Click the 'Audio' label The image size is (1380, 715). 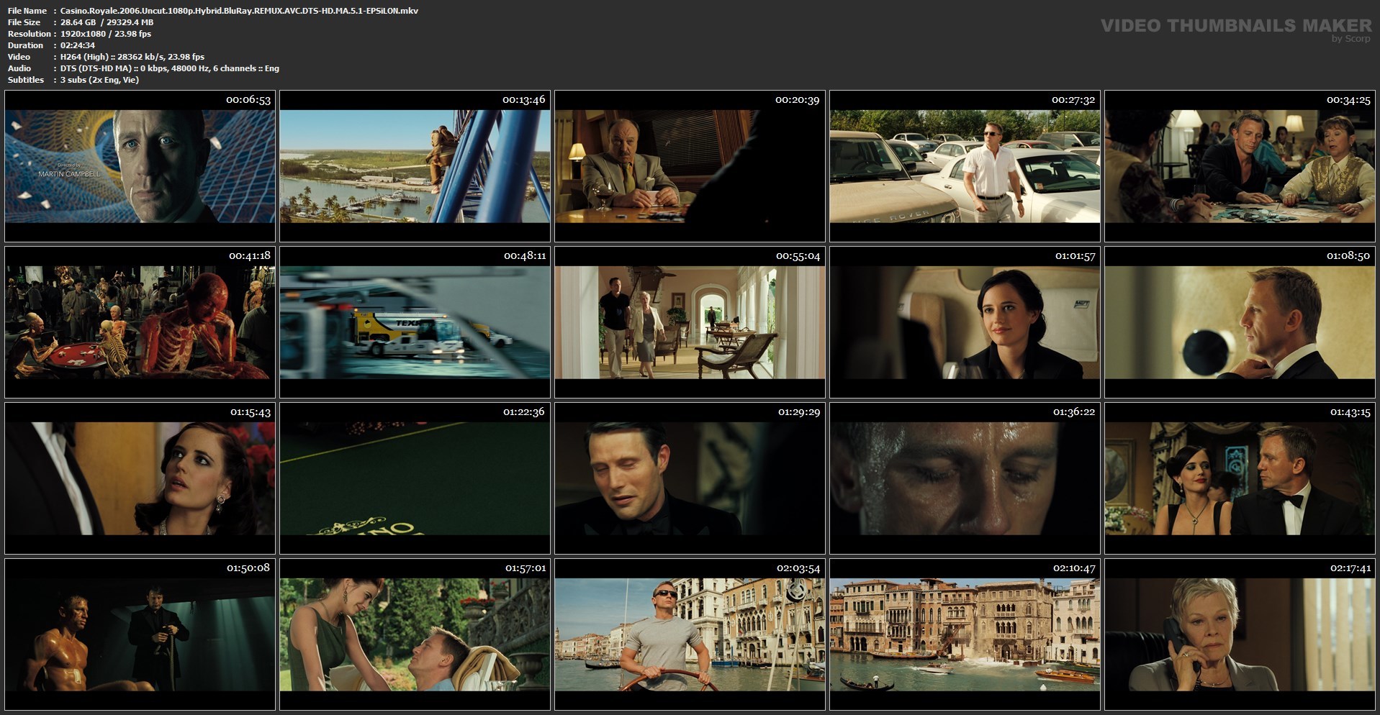point(19,68)
